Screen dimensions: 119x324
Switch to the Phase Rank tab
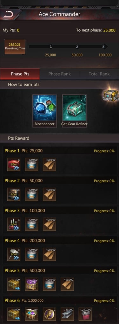(x=59, y=74)
